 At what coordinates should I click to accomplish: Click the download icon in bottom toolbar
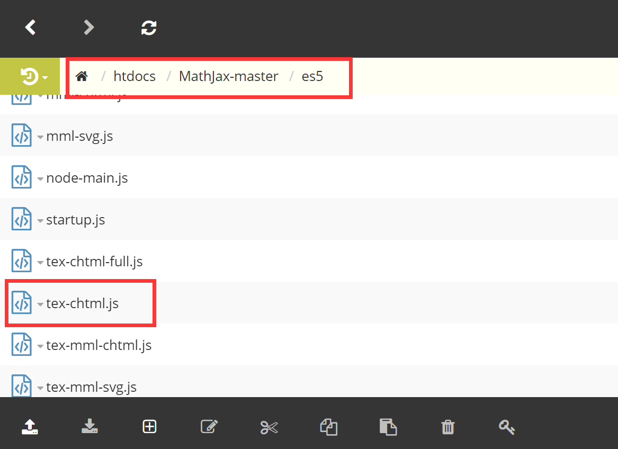[x=90, y=427]
